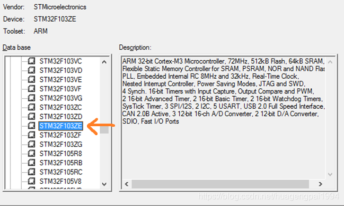Image resolution: width=344 pixels, height=206 pixels.
Task: Click chip icon next to STM32F105V8
Action: tap(31, 181)
